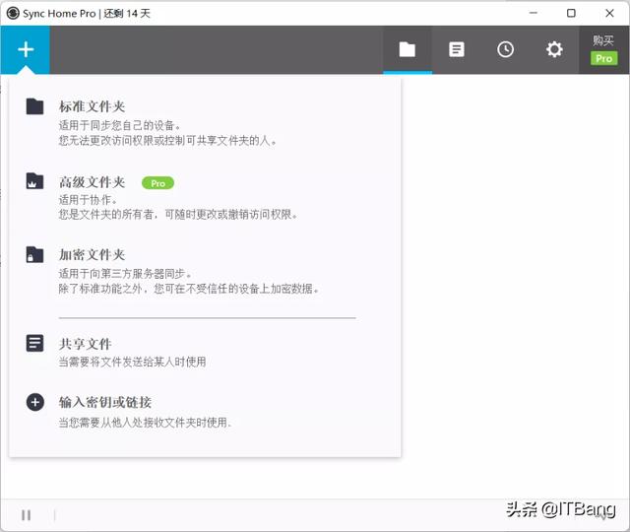Click description 适用于同步您自己的设备。
The width and height of the screenshot is (630, 532).
click(120, 125)
